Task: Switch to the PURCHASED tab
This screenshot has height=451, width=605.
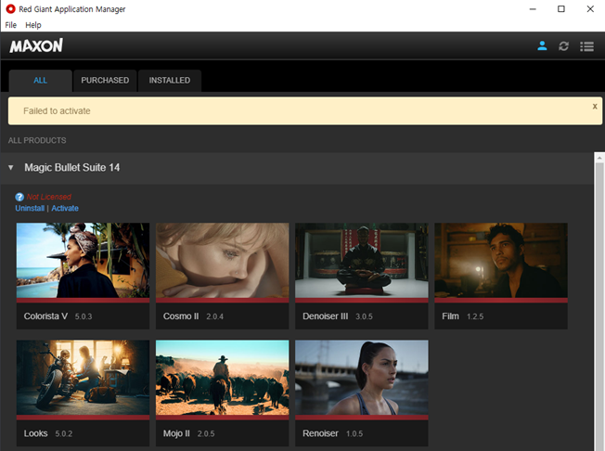Action: [x=105, y=80]
